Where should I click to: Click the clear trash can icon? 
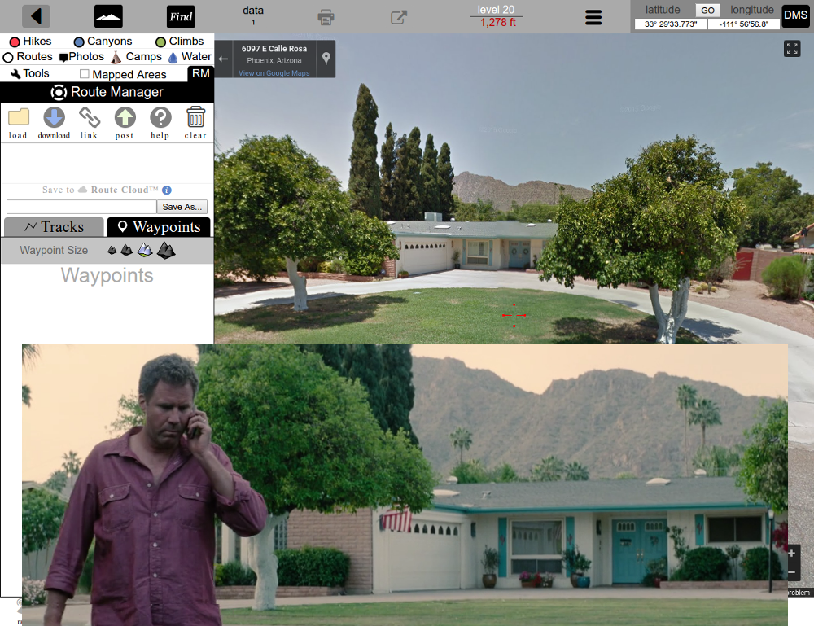tap(195, 118)
